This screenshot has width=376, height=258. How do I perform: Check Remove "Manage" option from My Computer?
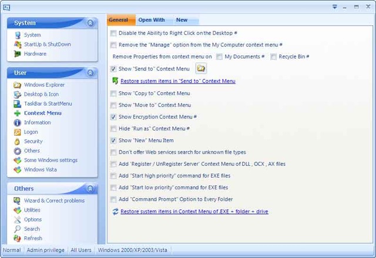(113, 45)
